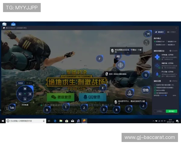This screenshot has width=181, height=145.
Task: Open Microsoft Edge from the taskbar
Action: pos(55,121)
